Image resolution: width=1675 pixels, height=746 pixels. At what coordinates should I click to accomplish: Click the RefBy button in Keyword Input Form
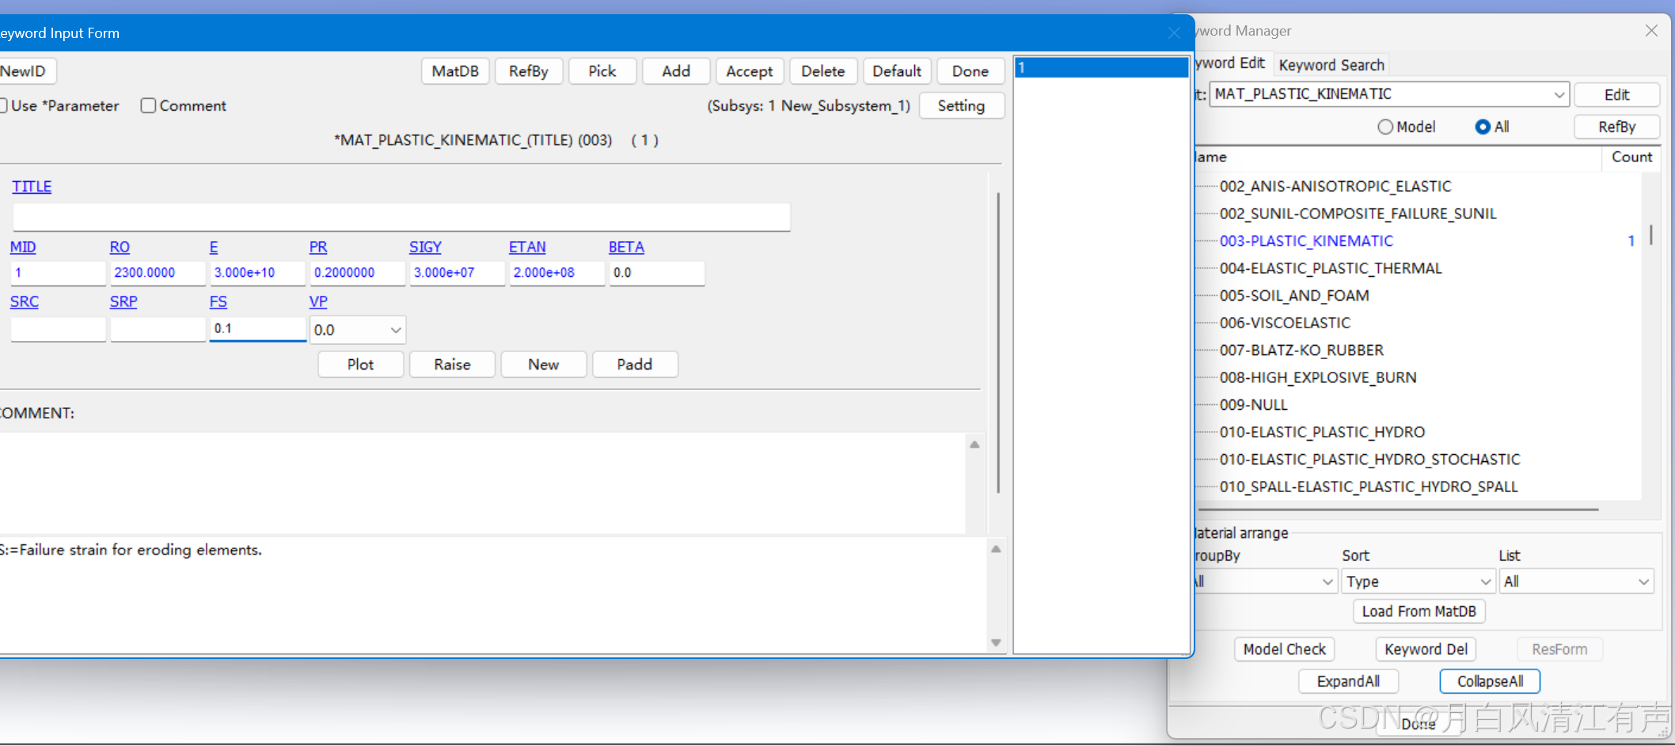click(x=528, y=71)
